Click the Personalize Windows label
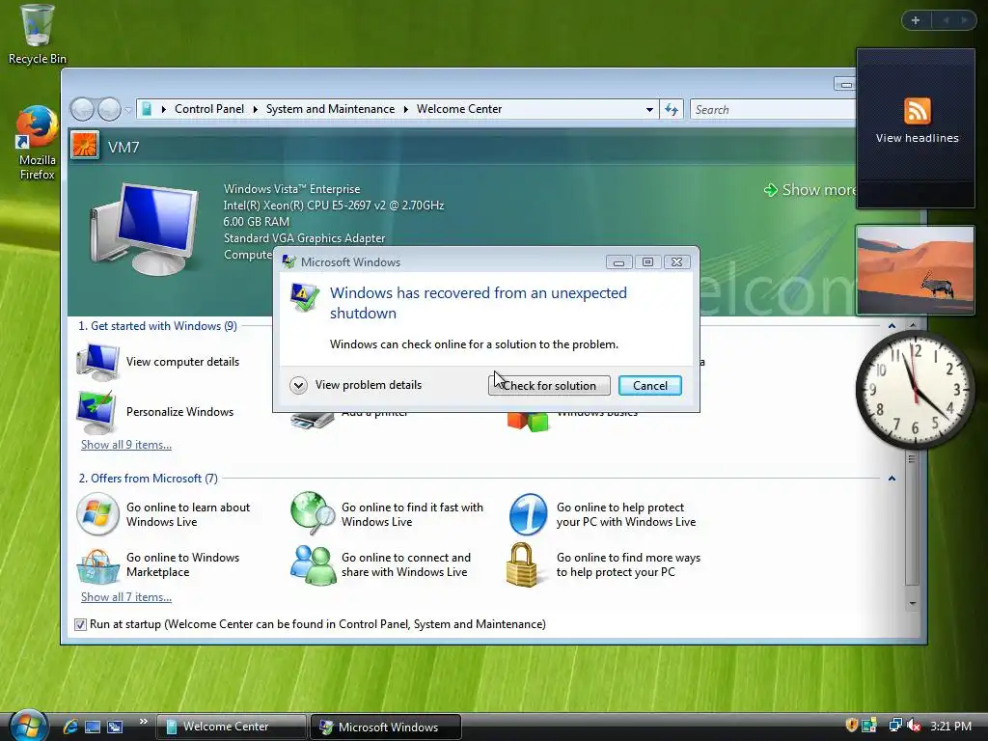Viewport: 988px width, 741px height. point(179,411)
